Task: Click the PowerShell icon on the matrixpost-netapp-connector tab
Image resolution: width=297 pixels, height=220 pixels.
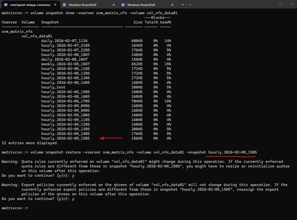Action: pyautogui.click(x=6, y=5)
